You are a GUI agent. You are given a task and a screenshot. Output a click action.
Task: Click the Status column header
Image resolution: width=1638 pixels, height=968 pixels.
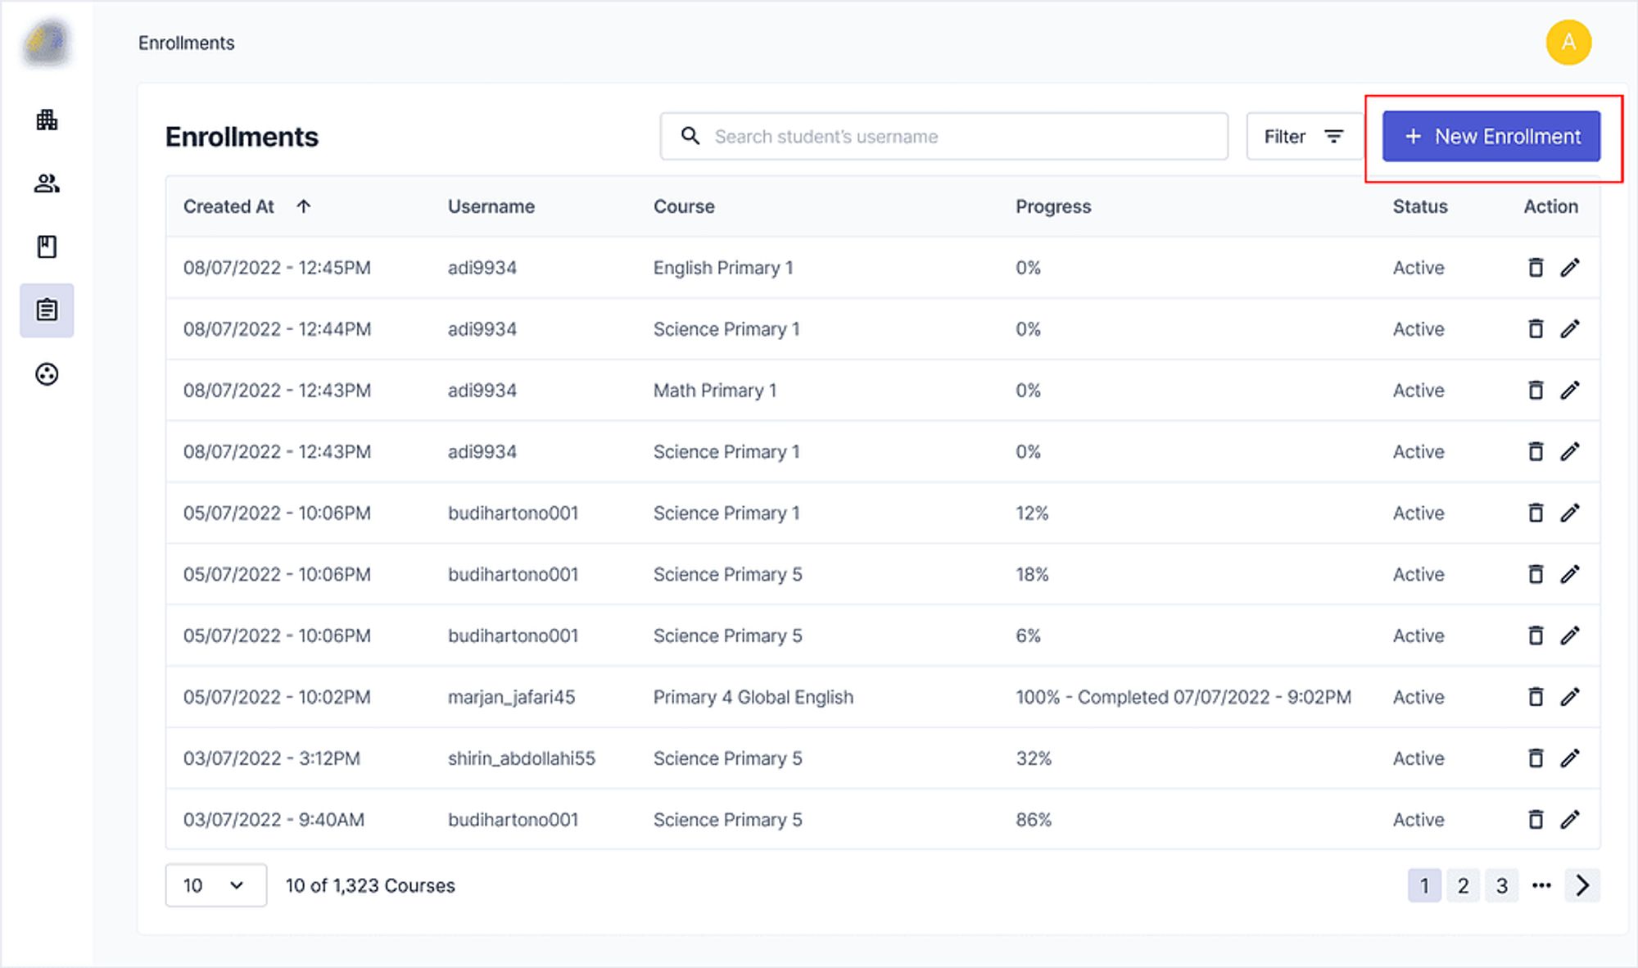1420,206
